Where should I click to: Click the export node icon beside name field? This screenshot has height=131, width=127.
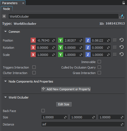(122, 16)
